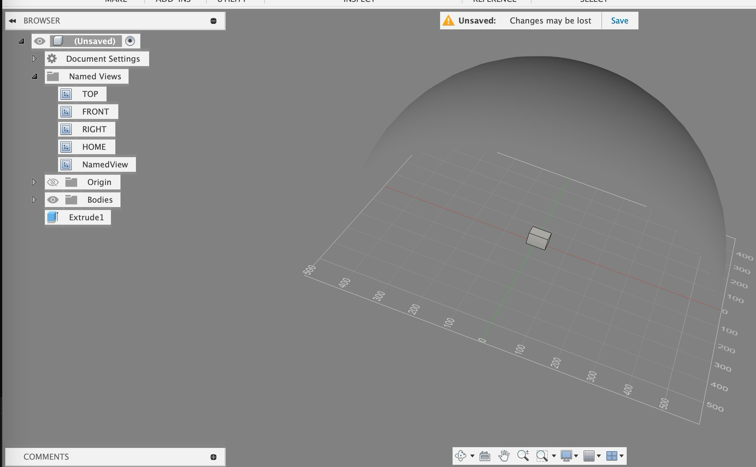Activate the Look At tool
The height and width of the screenshot is (467, 756).
(485, 456)
